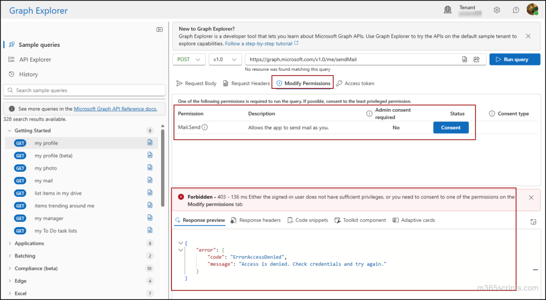Select the my manager sample query
This screenshot has height=300, width=546.
pos(82,218)
